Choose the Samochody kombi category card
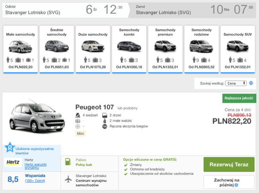This screenshot has height=193, width=259. point(129,49)
